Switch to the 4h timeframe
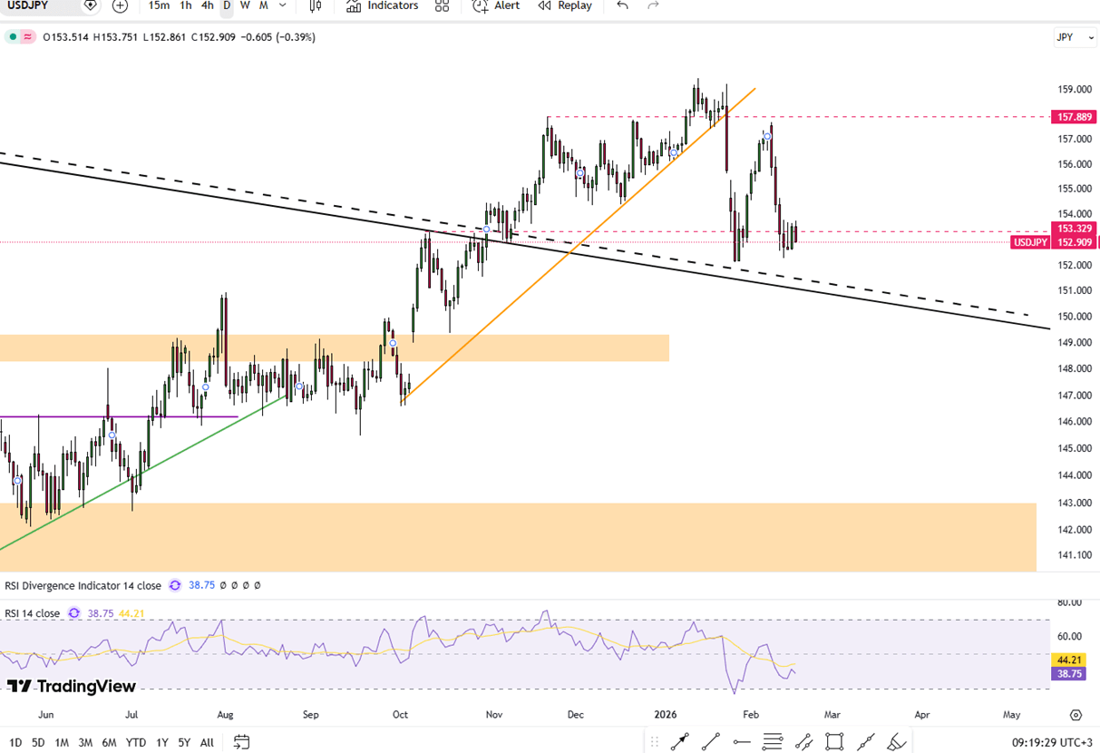This screenshot has height=753, width=1100. pyautogui.click(x=207, y=5)
